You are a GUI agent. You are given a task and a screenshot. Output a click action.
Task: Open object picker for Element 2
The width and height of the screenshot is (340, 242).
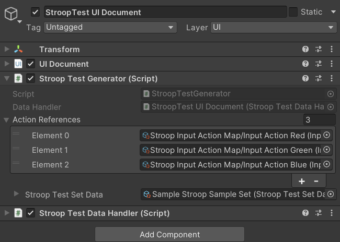coord(326,164)
